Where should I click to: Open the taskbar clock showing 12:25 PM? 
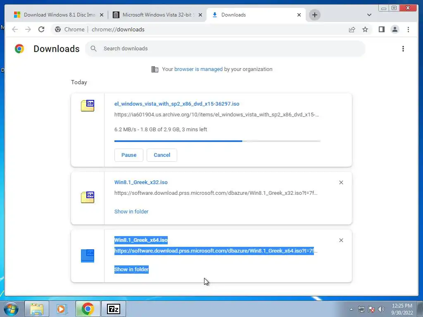[402, 309]
